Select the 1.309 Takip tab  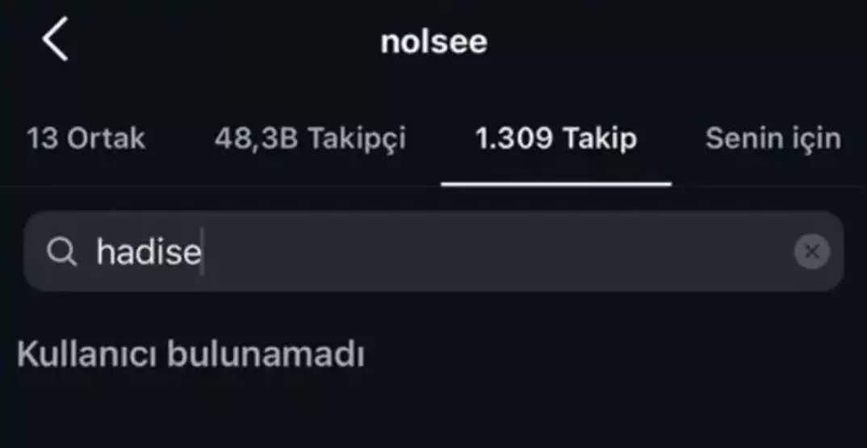pos(555,139)
